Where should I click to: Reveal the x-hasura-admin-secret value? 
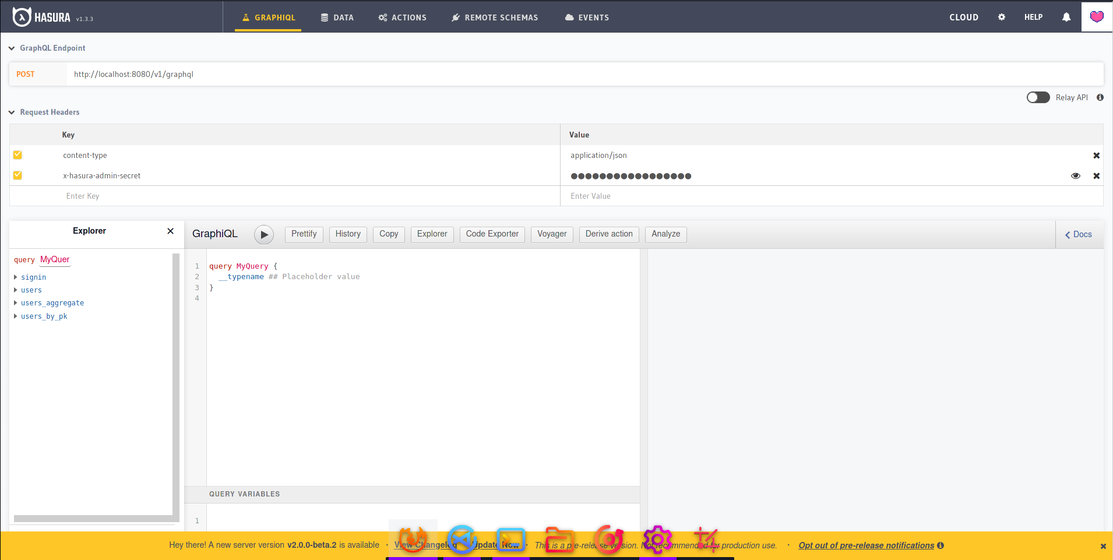(x=1075, y=176)
